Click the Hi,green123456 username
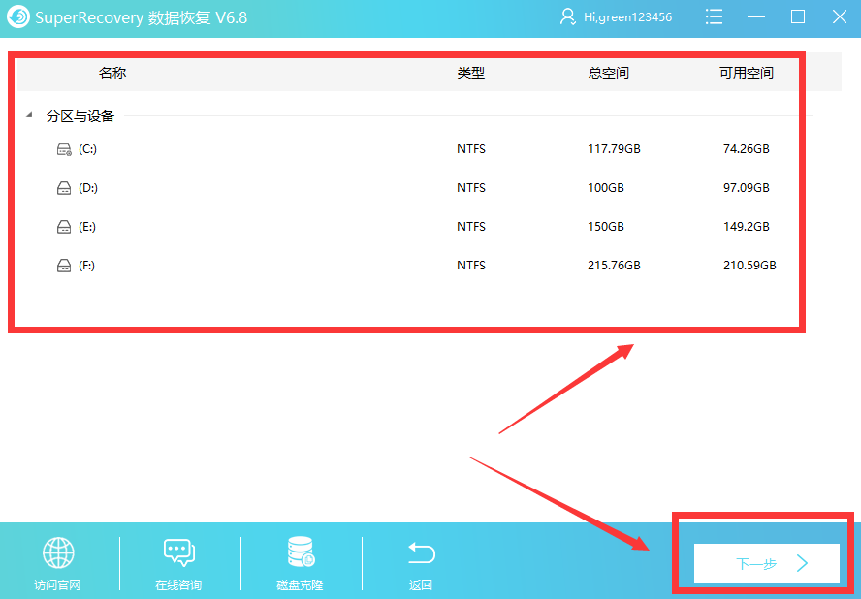861x599 pixels. pyautogui.click(x=627, y=17)
